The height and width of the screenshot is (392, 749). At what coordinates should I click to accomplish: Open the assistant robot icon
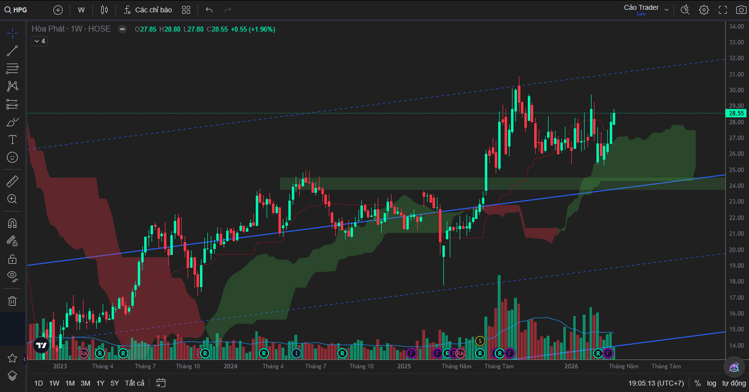click(x=734, y=367)
